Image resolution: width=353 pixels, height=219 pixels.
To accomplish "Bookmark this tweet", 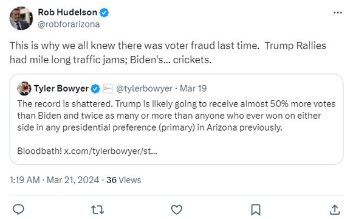I will pyautogui.click(x=256, y=210).
